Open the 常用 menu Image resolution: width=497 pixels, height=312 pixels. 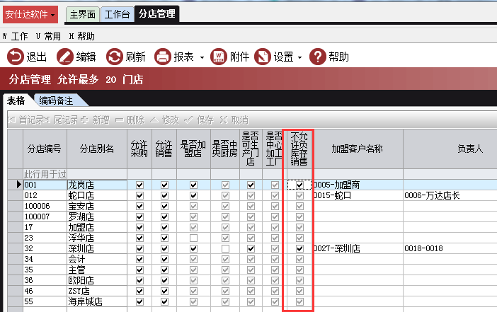point(48,36)
